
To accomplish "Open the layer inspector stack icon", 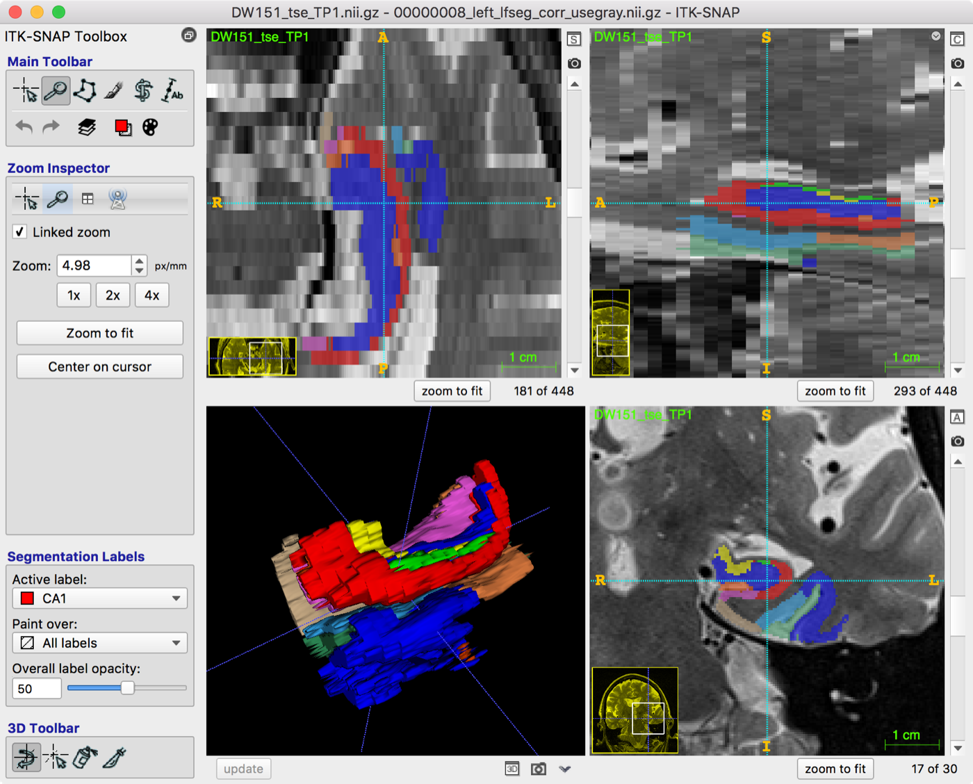I will 87,127.
